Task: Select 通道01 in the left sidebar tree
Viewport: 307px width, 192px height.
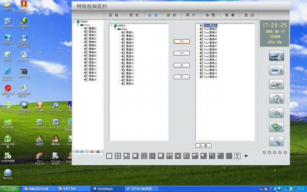Action: point(92,28)
